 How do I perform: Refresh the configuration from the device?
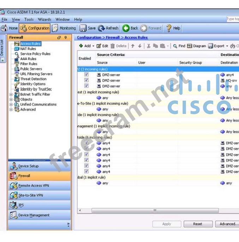102,28
